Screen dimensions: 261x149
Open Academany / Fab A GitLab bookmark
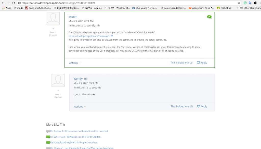201,8
